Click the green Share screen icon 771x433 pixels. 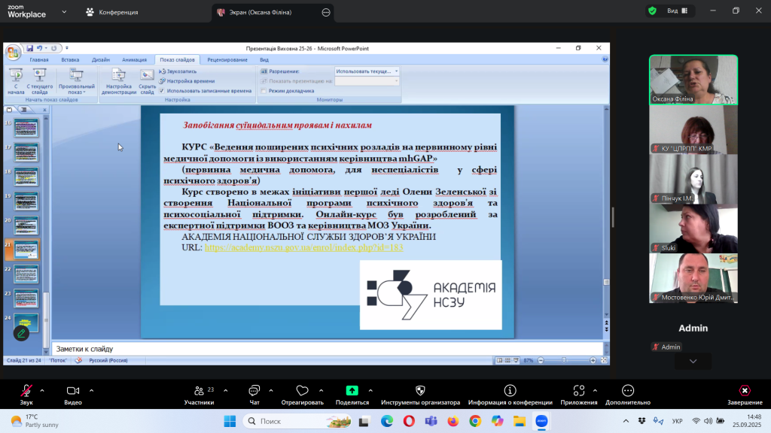coord(352,391)
